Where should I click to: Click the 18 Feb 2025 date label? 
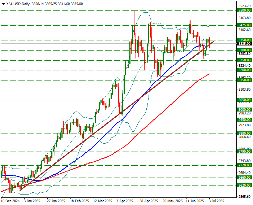[x=80, y=201]
